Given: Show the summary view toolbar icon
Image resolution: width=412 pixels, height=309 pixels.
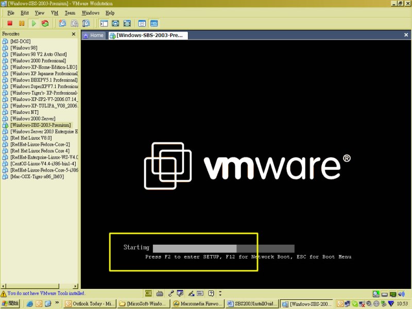Looking at the screenshot, I should point(142,23).
